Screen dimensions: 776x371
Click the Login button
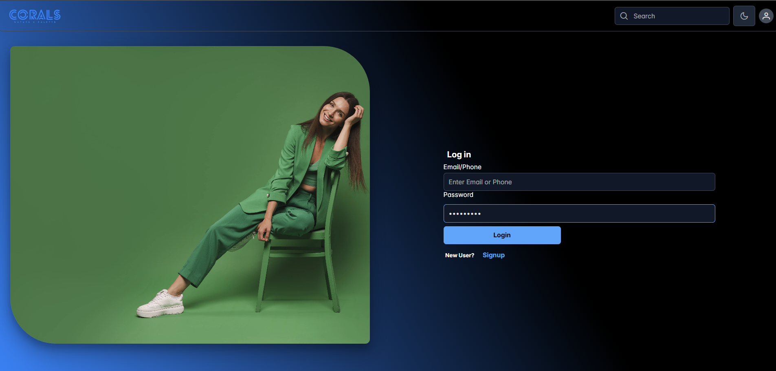[x=502, y=235]
